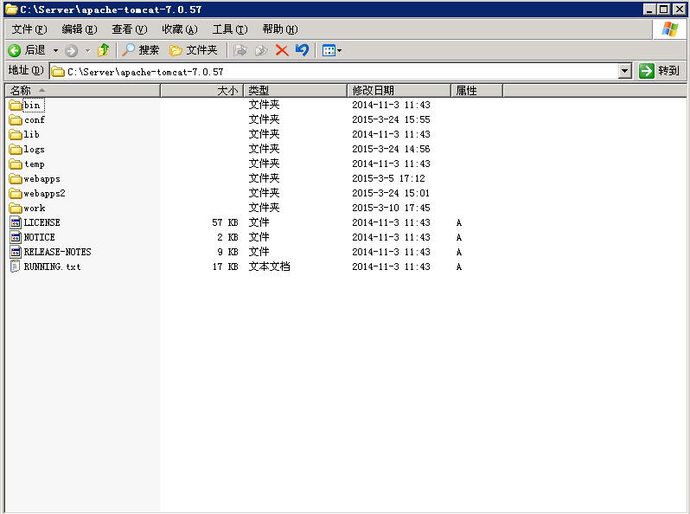Click the green Back arrow icon
Screen dimensions: 690x514
tap(15, 51)
